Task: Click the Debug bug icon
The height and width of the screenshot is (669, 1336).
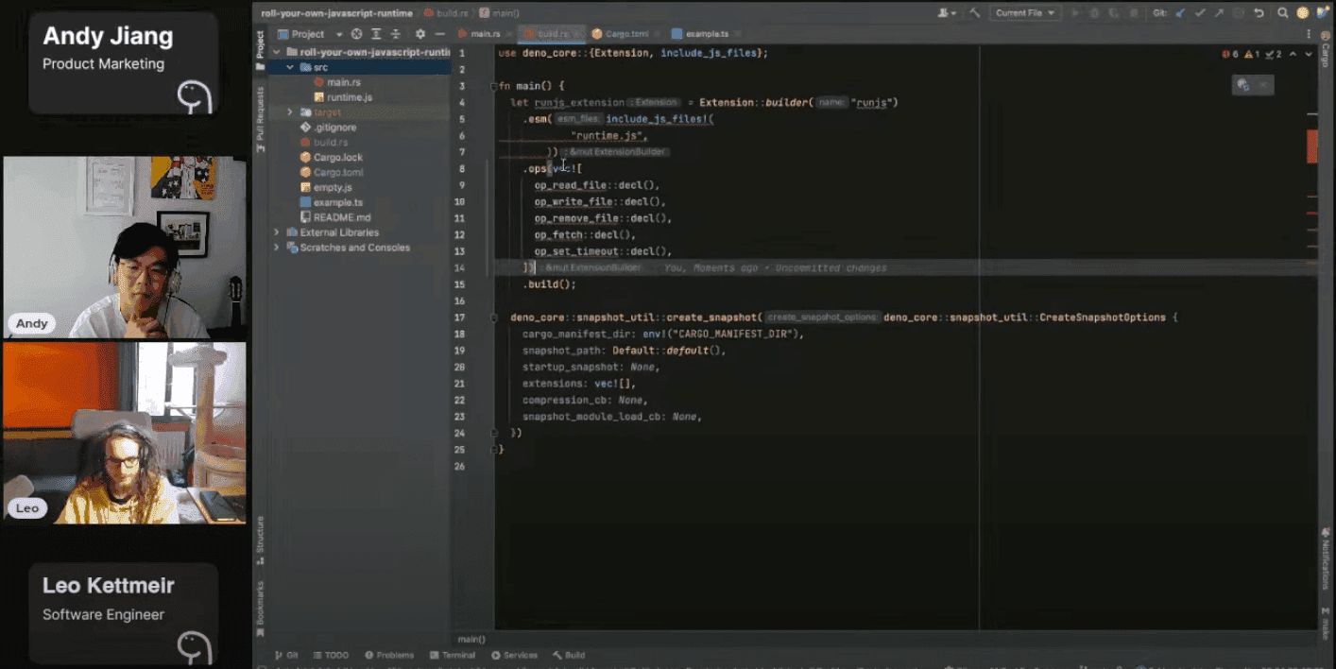Action: point(1094,13)
